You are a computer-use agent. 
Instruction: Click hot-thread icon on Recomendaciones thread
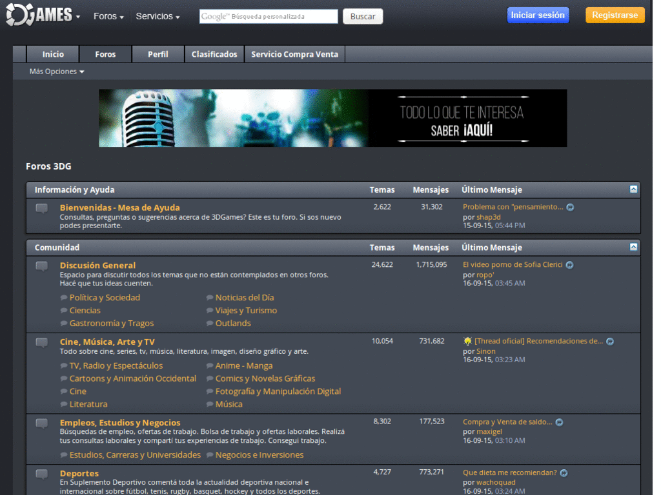point(469,341)
